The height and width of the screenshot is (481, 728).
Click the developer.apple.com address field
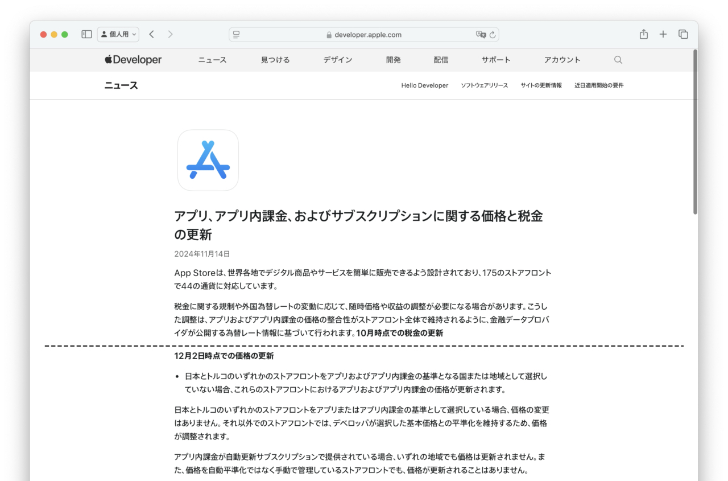tap(364, 35)
